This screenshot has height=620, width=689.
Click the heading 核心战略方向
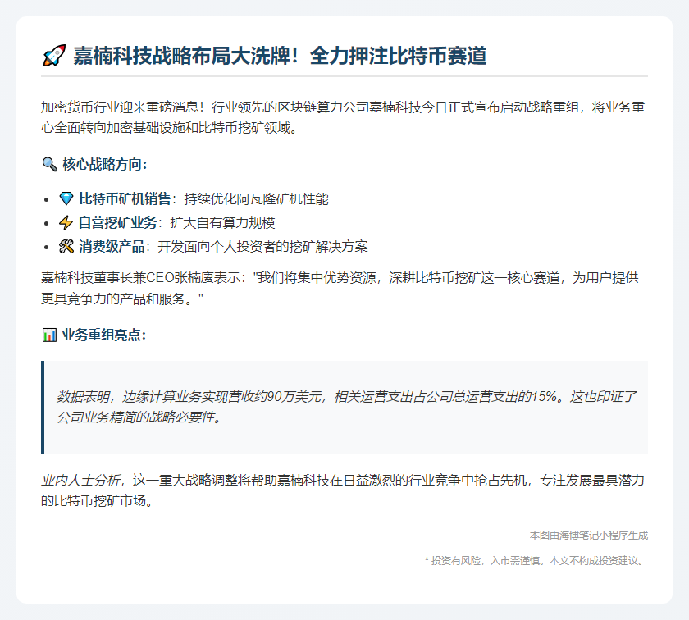click(105, 164)
